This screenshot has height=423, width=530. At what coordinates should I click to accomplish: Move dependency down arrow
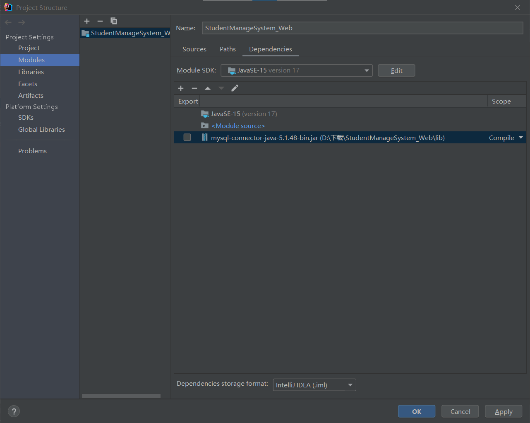[x=221, y=88]
